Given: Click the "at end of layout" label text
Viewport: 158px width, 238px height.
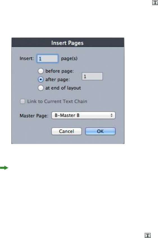Looking at the screenshot, I should point(63,88).
